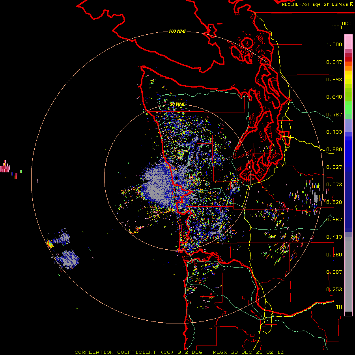Click the 0.733 scale value
Image resolution: width=355 pixels, height=355 pixels.
point(334,132)
